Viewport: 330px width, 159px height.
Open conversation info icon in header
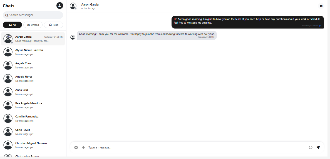(x=321, y=6)
